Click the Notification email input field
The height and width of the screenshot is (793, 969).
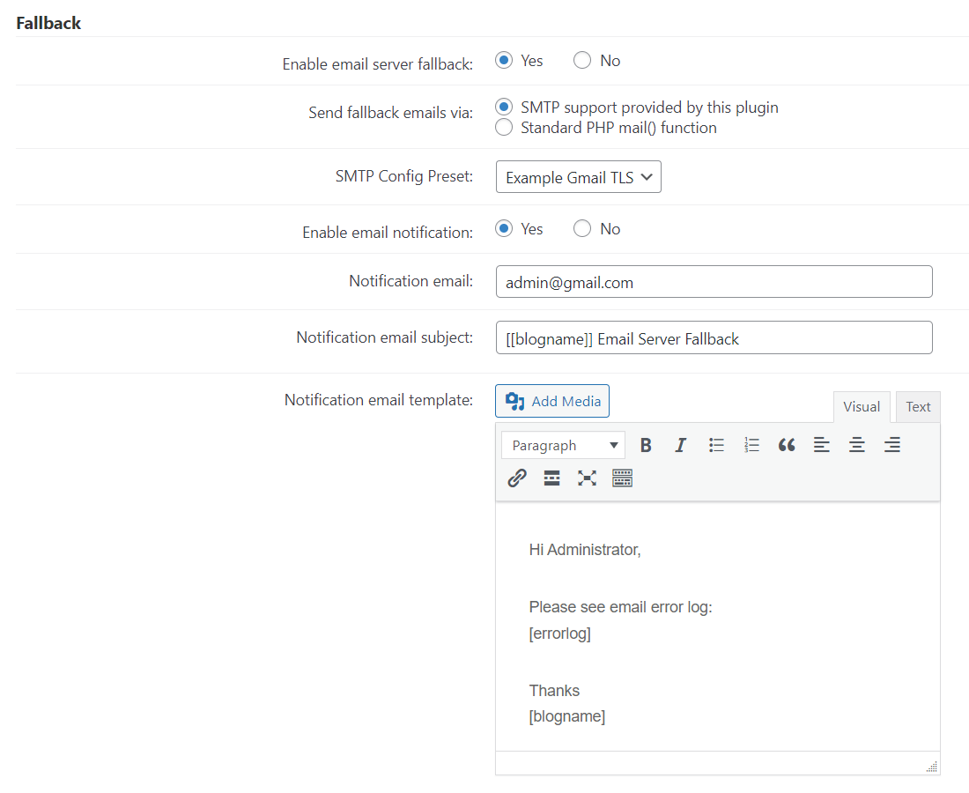[x=714, y=282]
